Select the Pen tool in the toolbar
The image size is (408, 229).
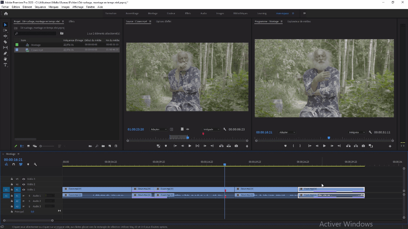5,53
